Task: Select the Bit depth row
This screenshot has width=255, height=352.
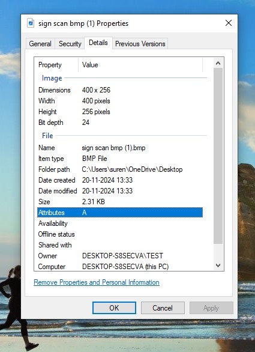Action: click(x=120, y=123)
